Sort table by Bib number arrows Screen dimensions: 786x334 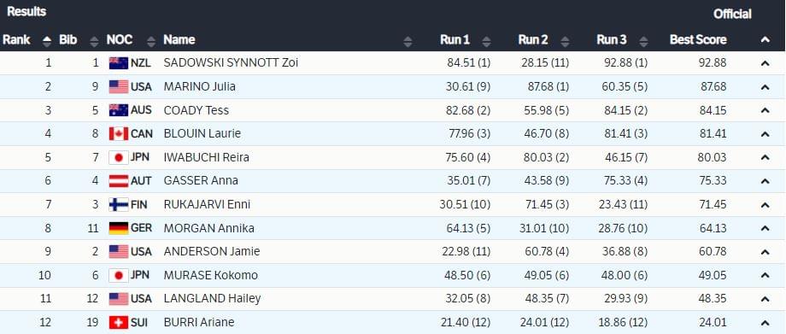(94, 41)
